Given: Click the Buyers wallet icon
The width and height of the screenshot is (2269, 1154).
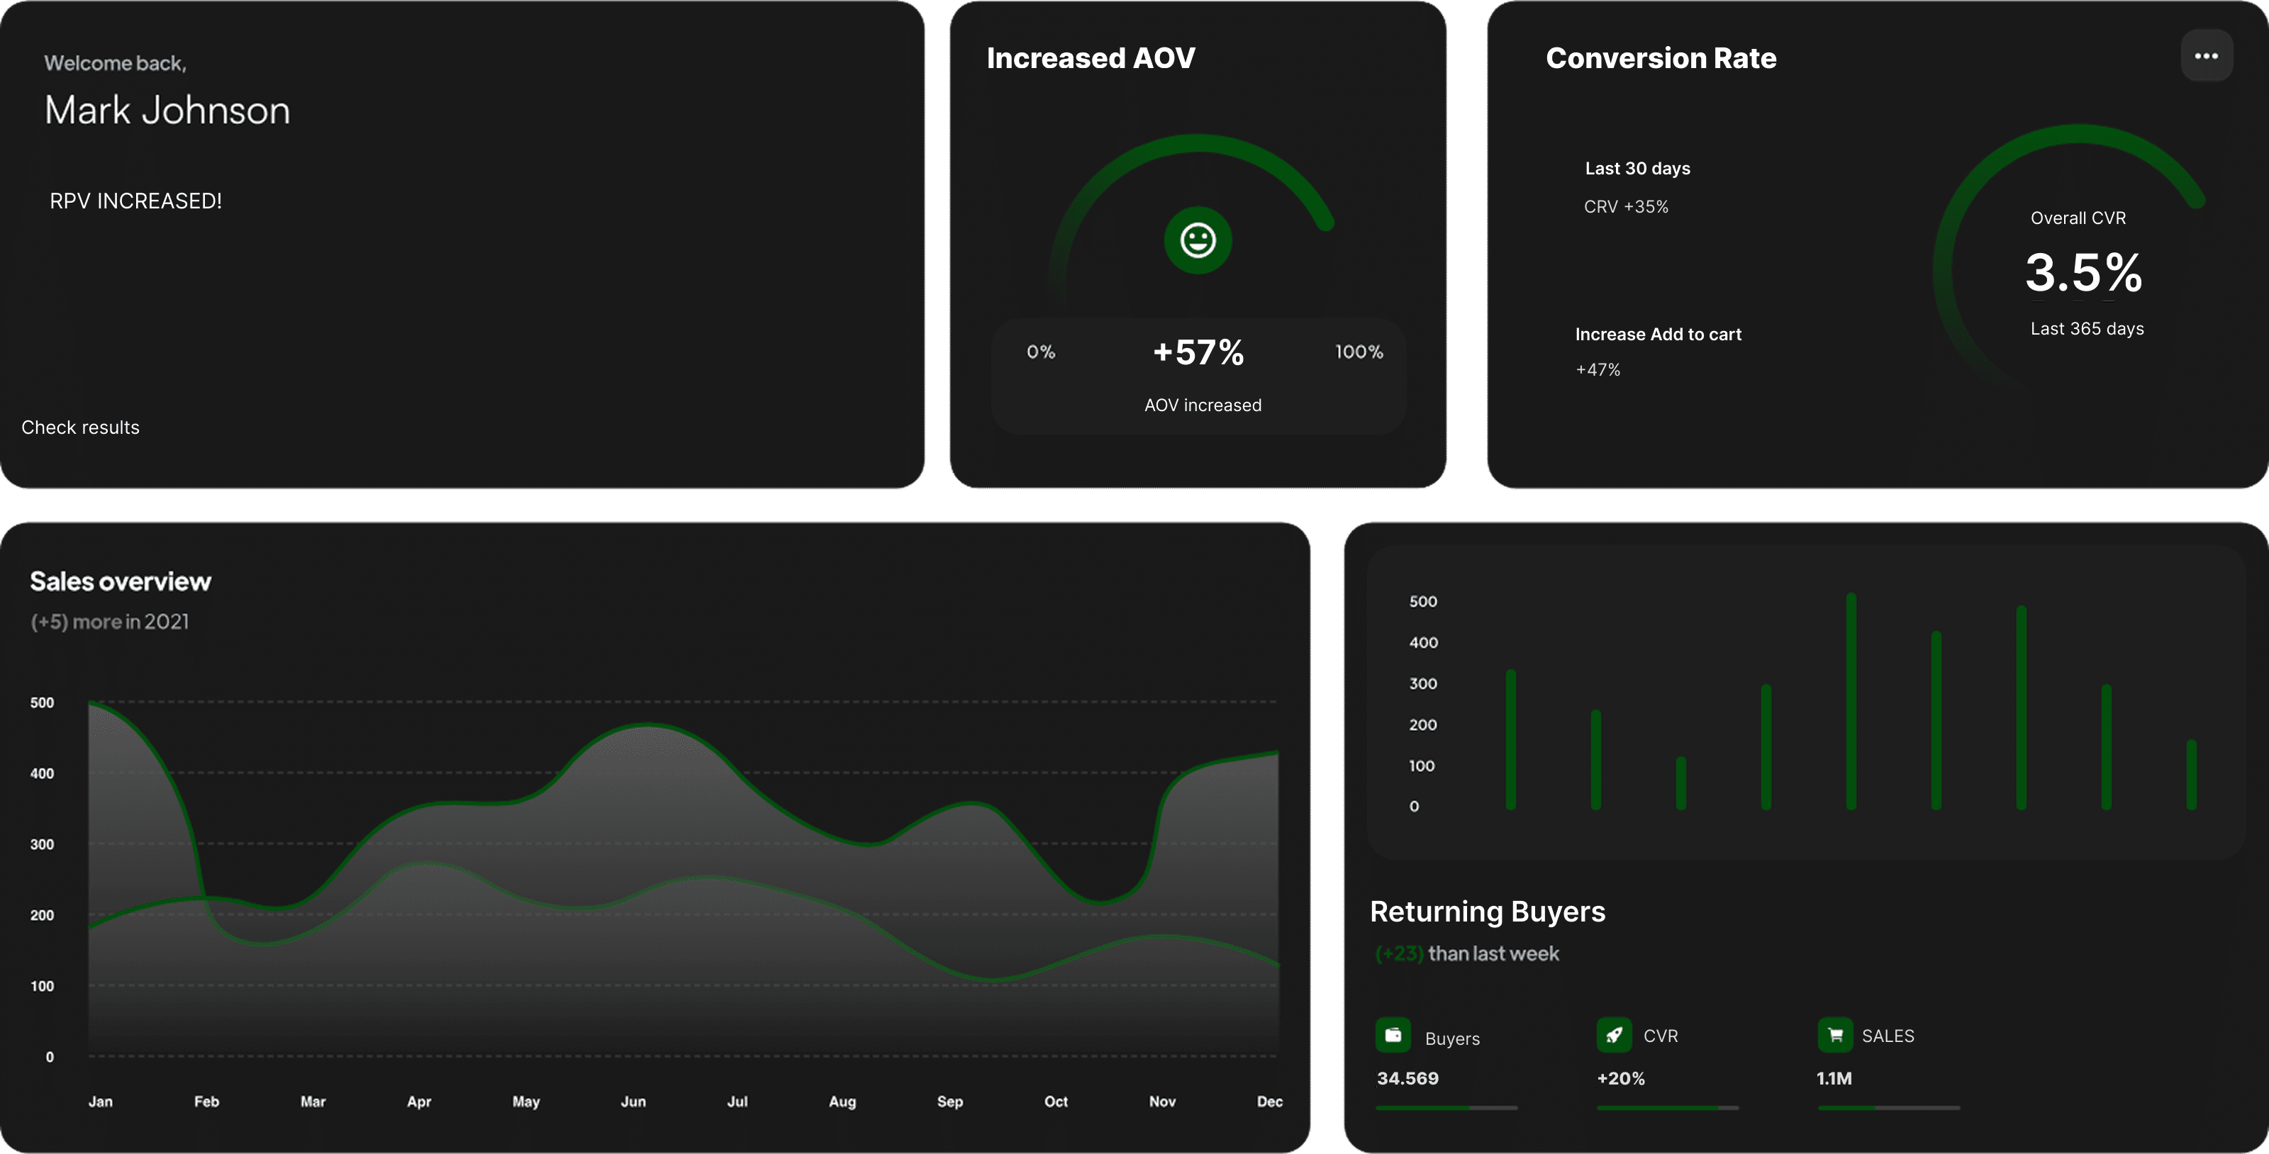Looking at the screenshot, I should (x=1393, y=1035).
